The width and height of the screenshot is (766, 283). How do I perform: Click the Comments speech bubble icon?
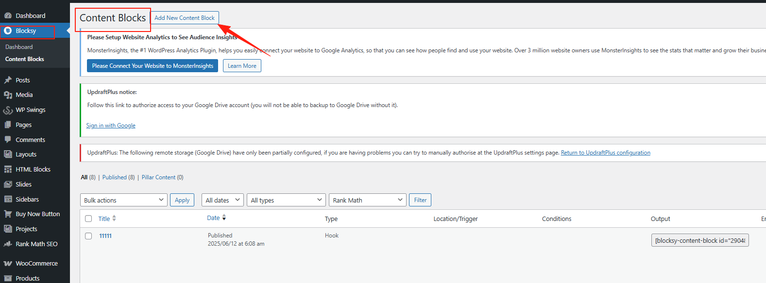tap(8, 140)
